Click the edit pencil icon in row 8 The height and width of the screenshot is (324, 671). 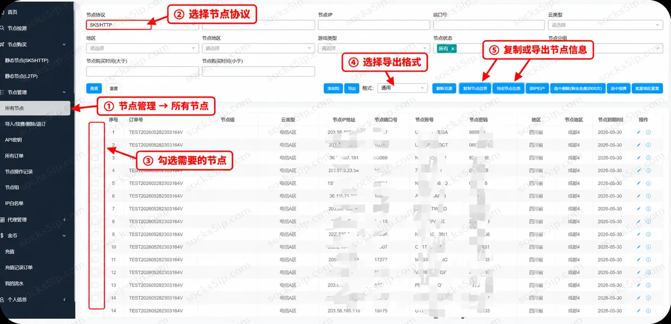638,222
